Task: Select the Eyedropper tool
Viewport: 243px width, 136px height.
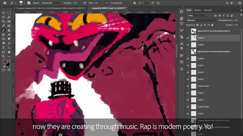Action: 3,26
